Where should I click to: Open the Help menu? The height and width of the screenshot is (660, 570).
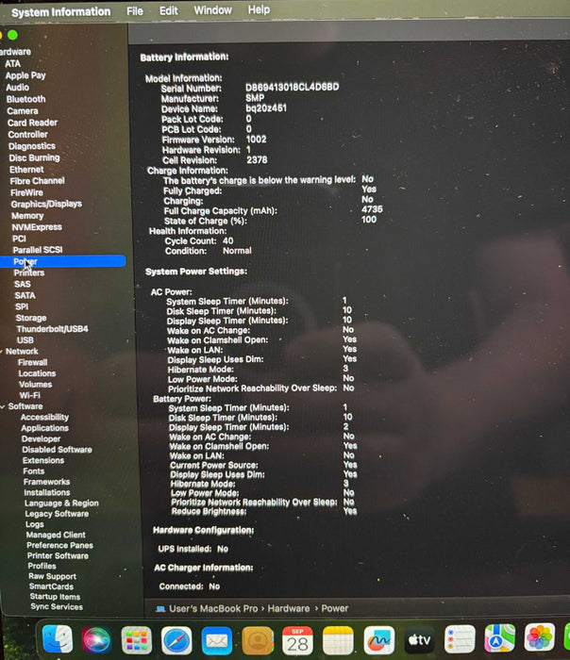259,9
